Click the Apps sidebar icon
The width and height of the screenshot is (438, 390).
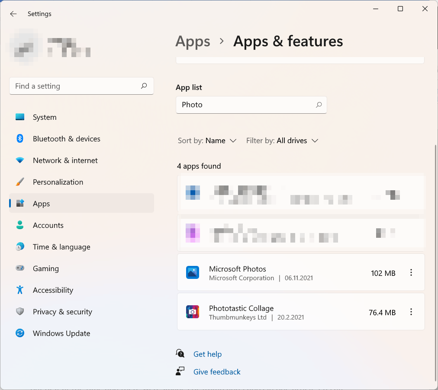coord(20,203)
